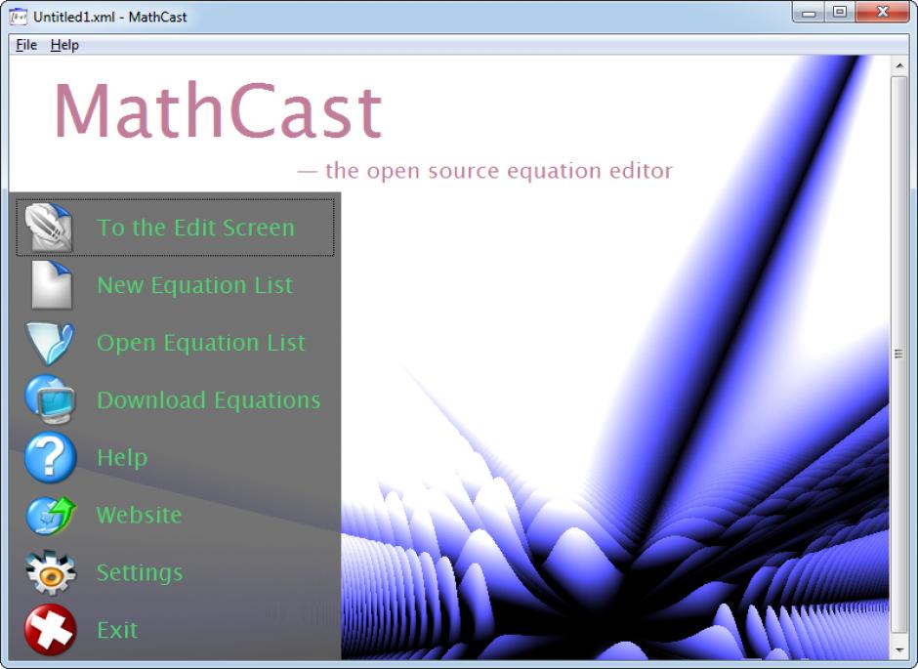Screen dimensions: 918x669
Task: Click the MathCast title bar app icon
Action: pos(19,17)
